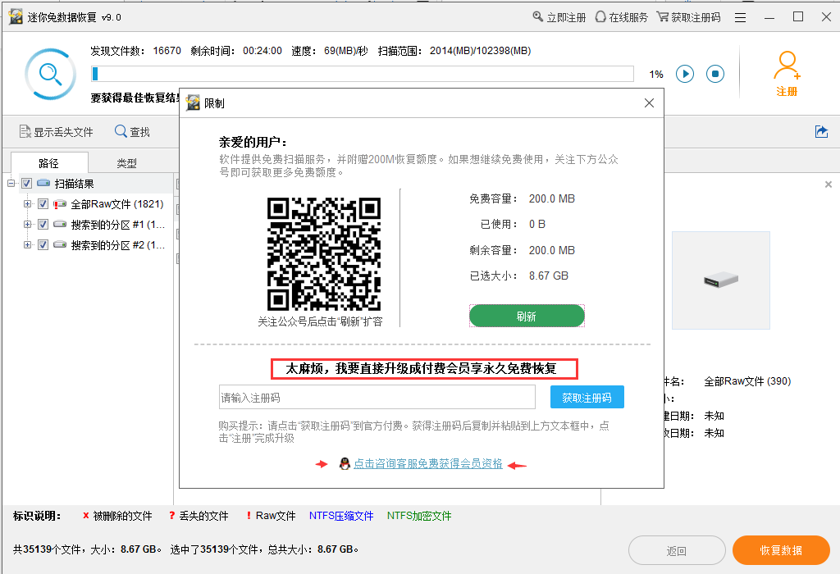
Task: Uncheck the 全部Raw文件 (1821) checkbox
Action: pyautogui.click(x=43, y=204)
